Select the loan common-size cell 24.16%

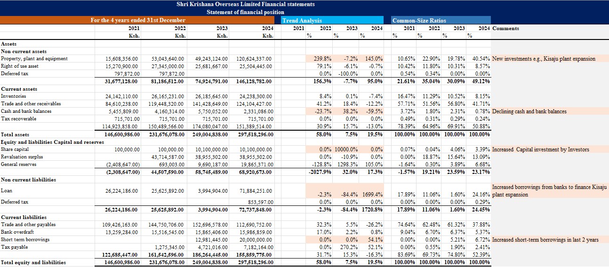pos(480,194)
